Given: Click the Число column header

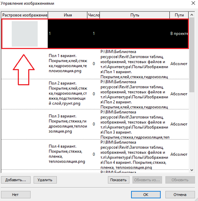Looking at the screenshot, I should tap(94, 15).
